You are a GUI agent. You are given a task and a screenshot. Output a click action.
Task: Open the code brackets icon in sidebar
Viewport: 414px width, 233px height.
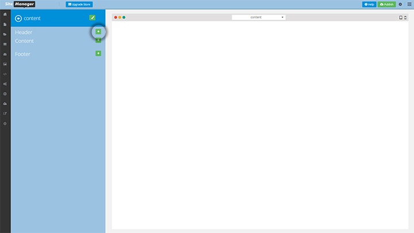point(5,74)
